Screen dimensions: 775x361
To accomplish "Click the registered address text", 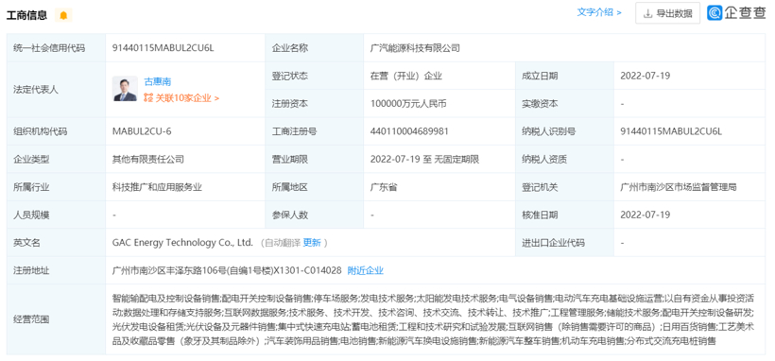I will 227,270.
